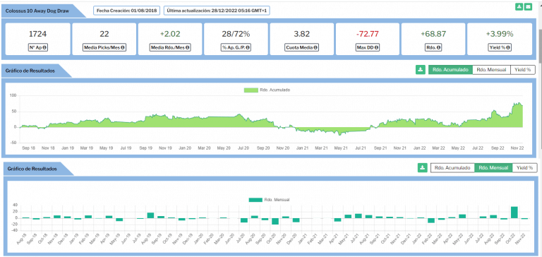Click the Media Picks/Mes label

click(104, 47)
